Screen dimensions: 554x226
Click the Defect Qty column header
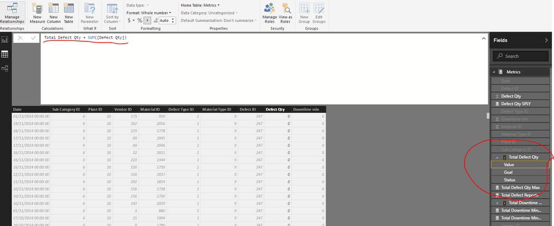tap(275, 110)
